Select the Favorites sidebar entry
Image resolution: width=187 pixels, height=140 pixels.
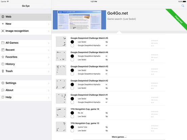26,57
